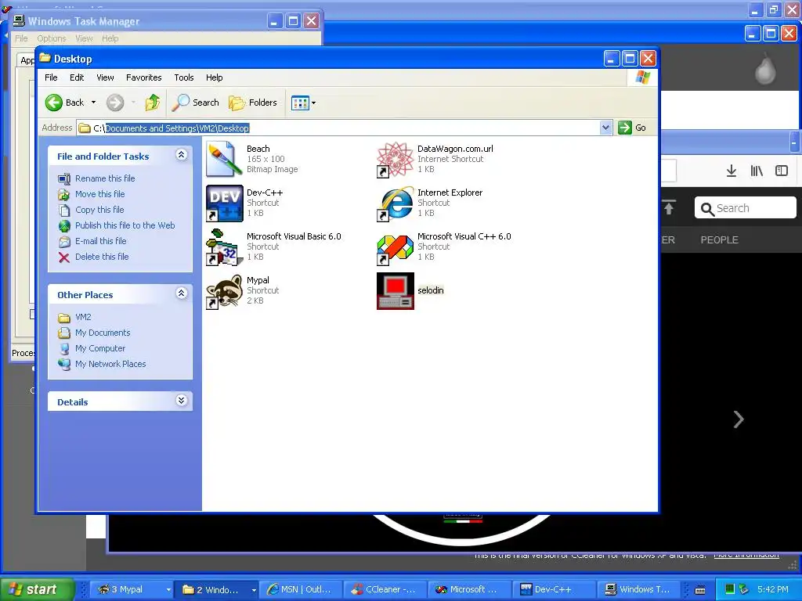
Task: Expand the Address bar dropdown
Action: pos(605,128)
